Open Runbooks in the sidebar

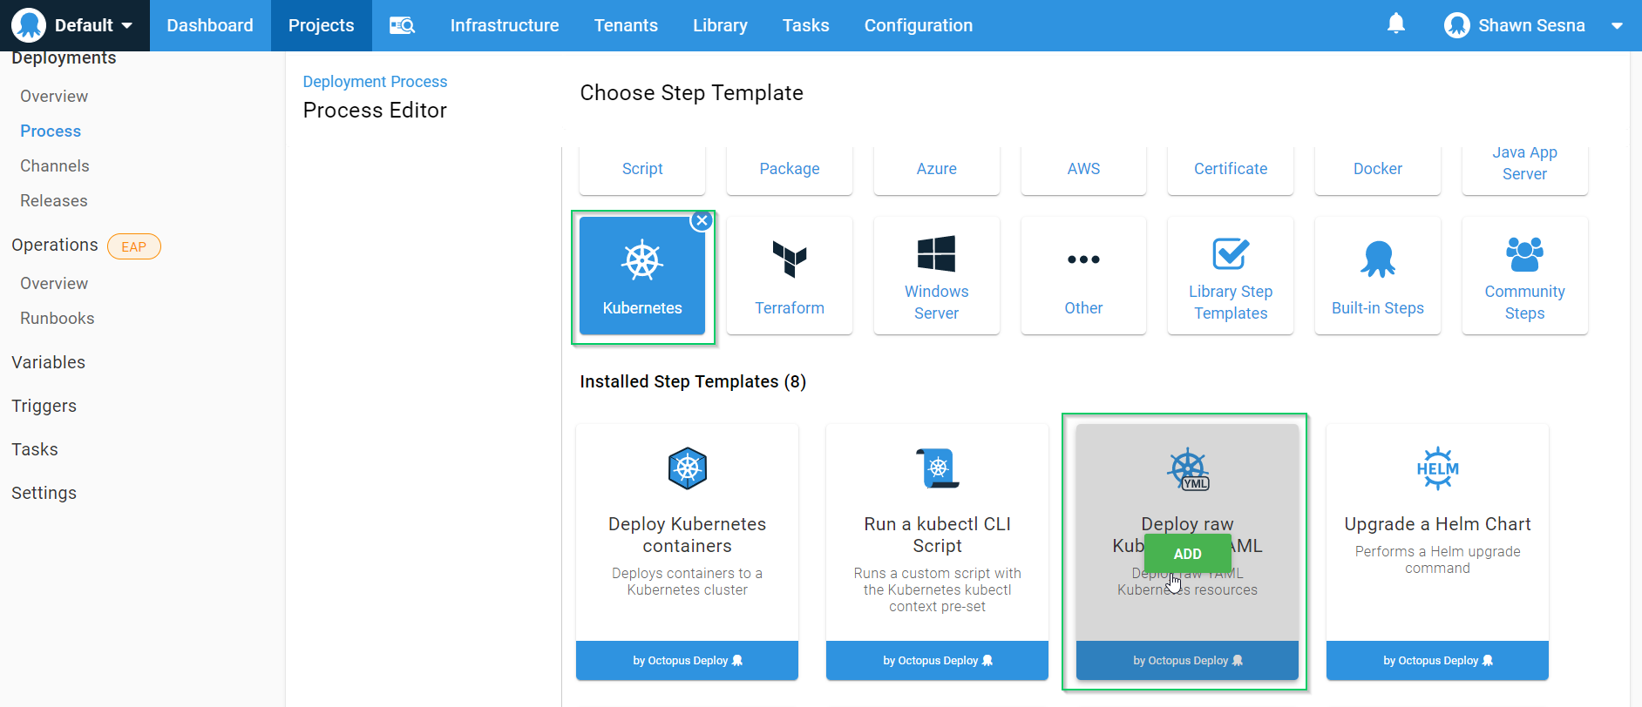(x=58, y=319)
